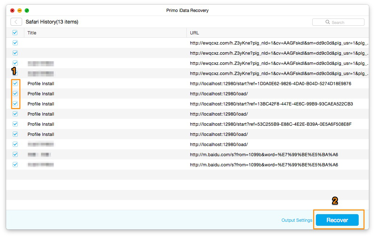The height and width of the screenshot is (237, 375).
Task: Focus the Search input field
Action: pos(338,22)
